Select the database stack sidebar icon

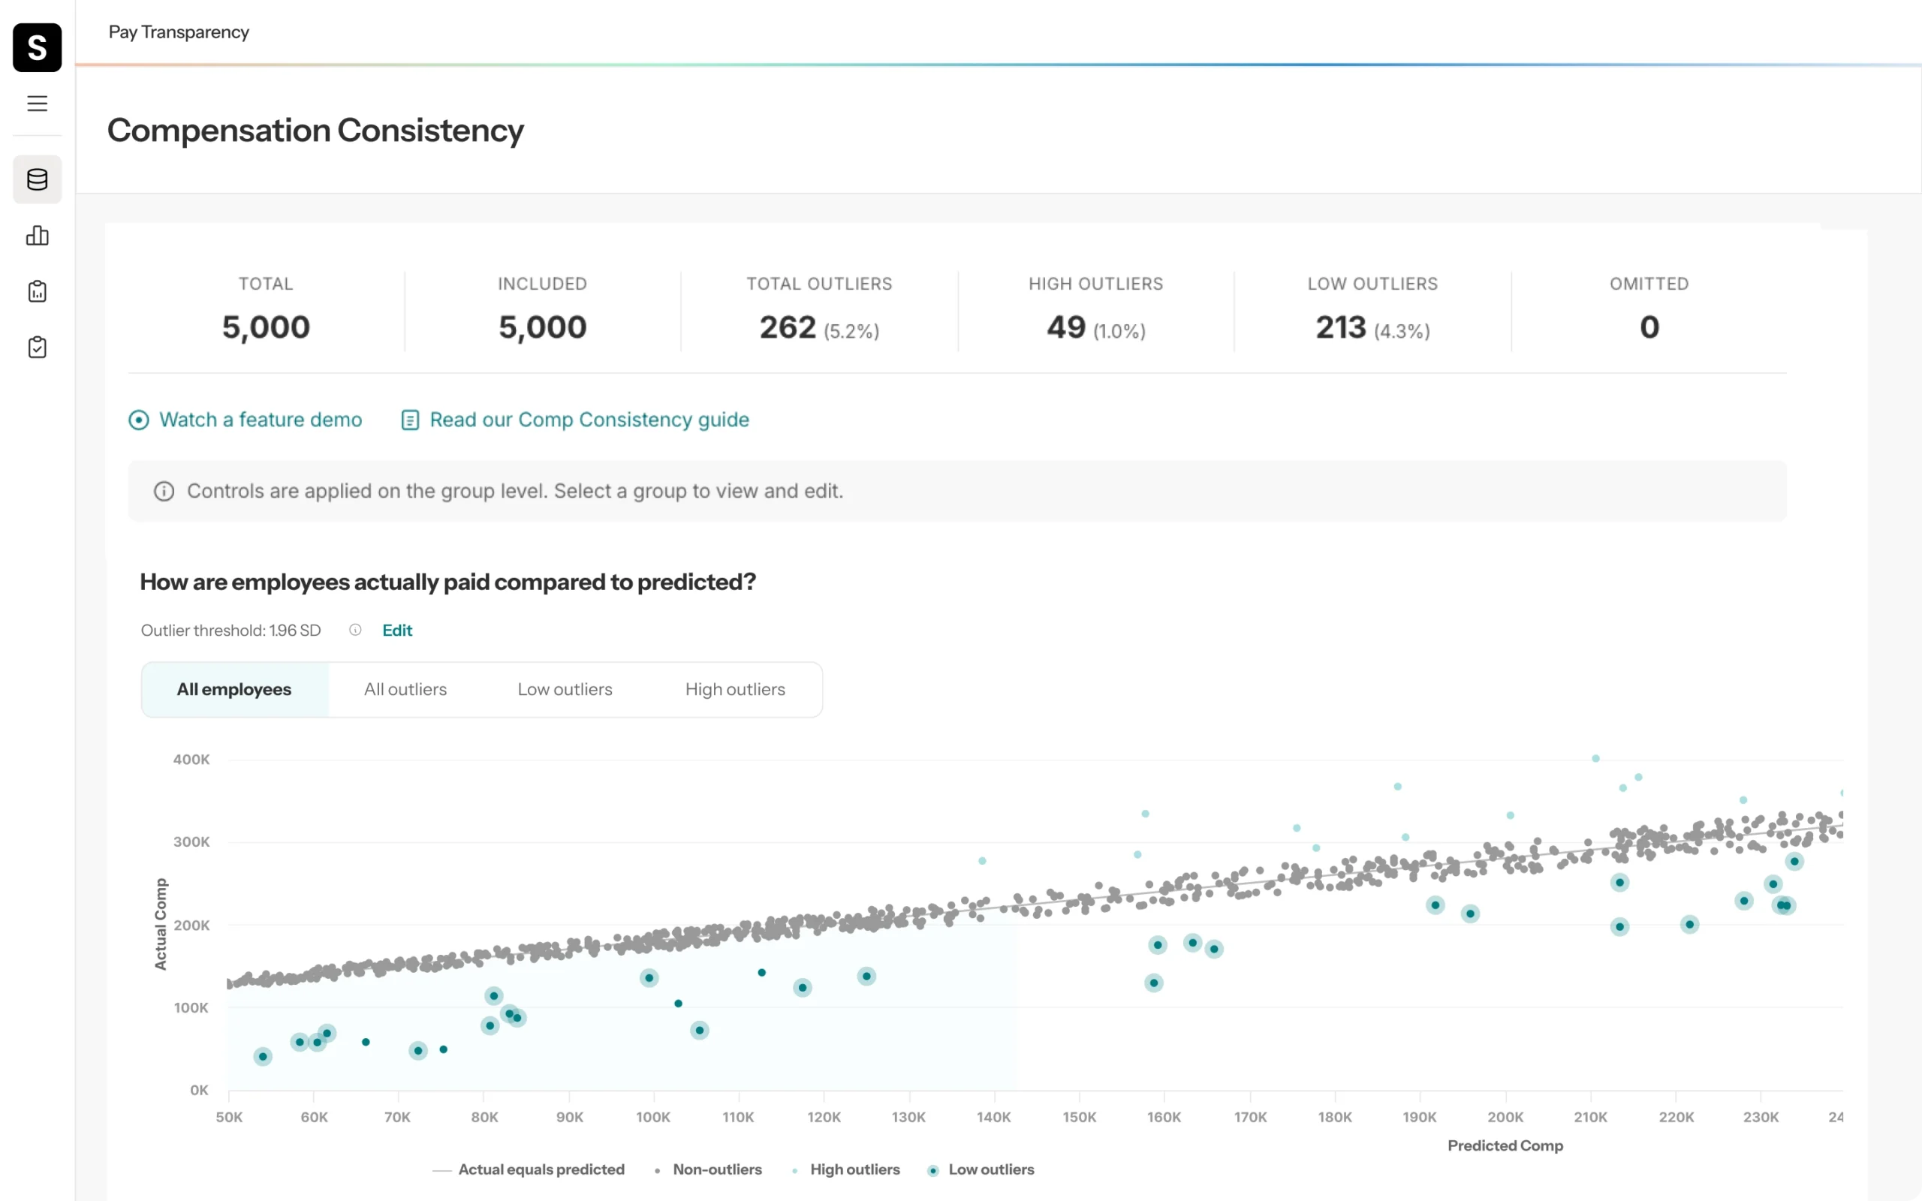tap(38, 179)
